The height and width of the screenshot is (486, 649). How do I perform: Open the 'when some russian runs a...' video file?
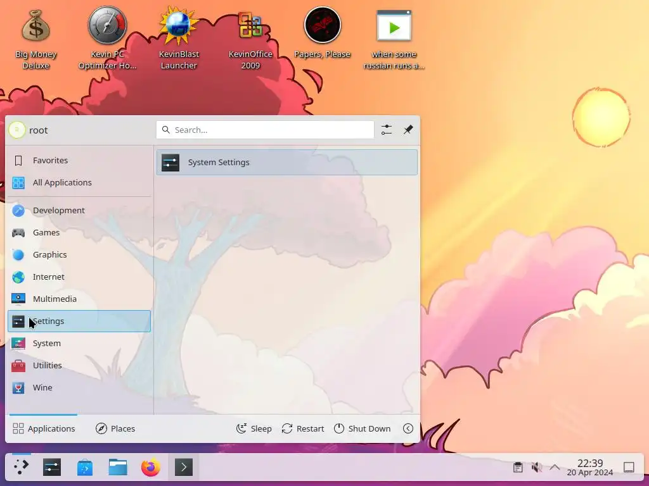tap(394, 39)
